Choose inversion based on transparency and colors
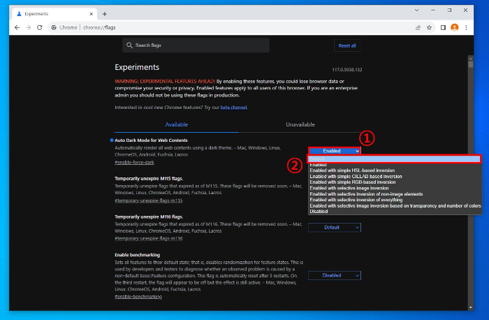The width and height of the screenshot is (489, 320). click(395, 206)
